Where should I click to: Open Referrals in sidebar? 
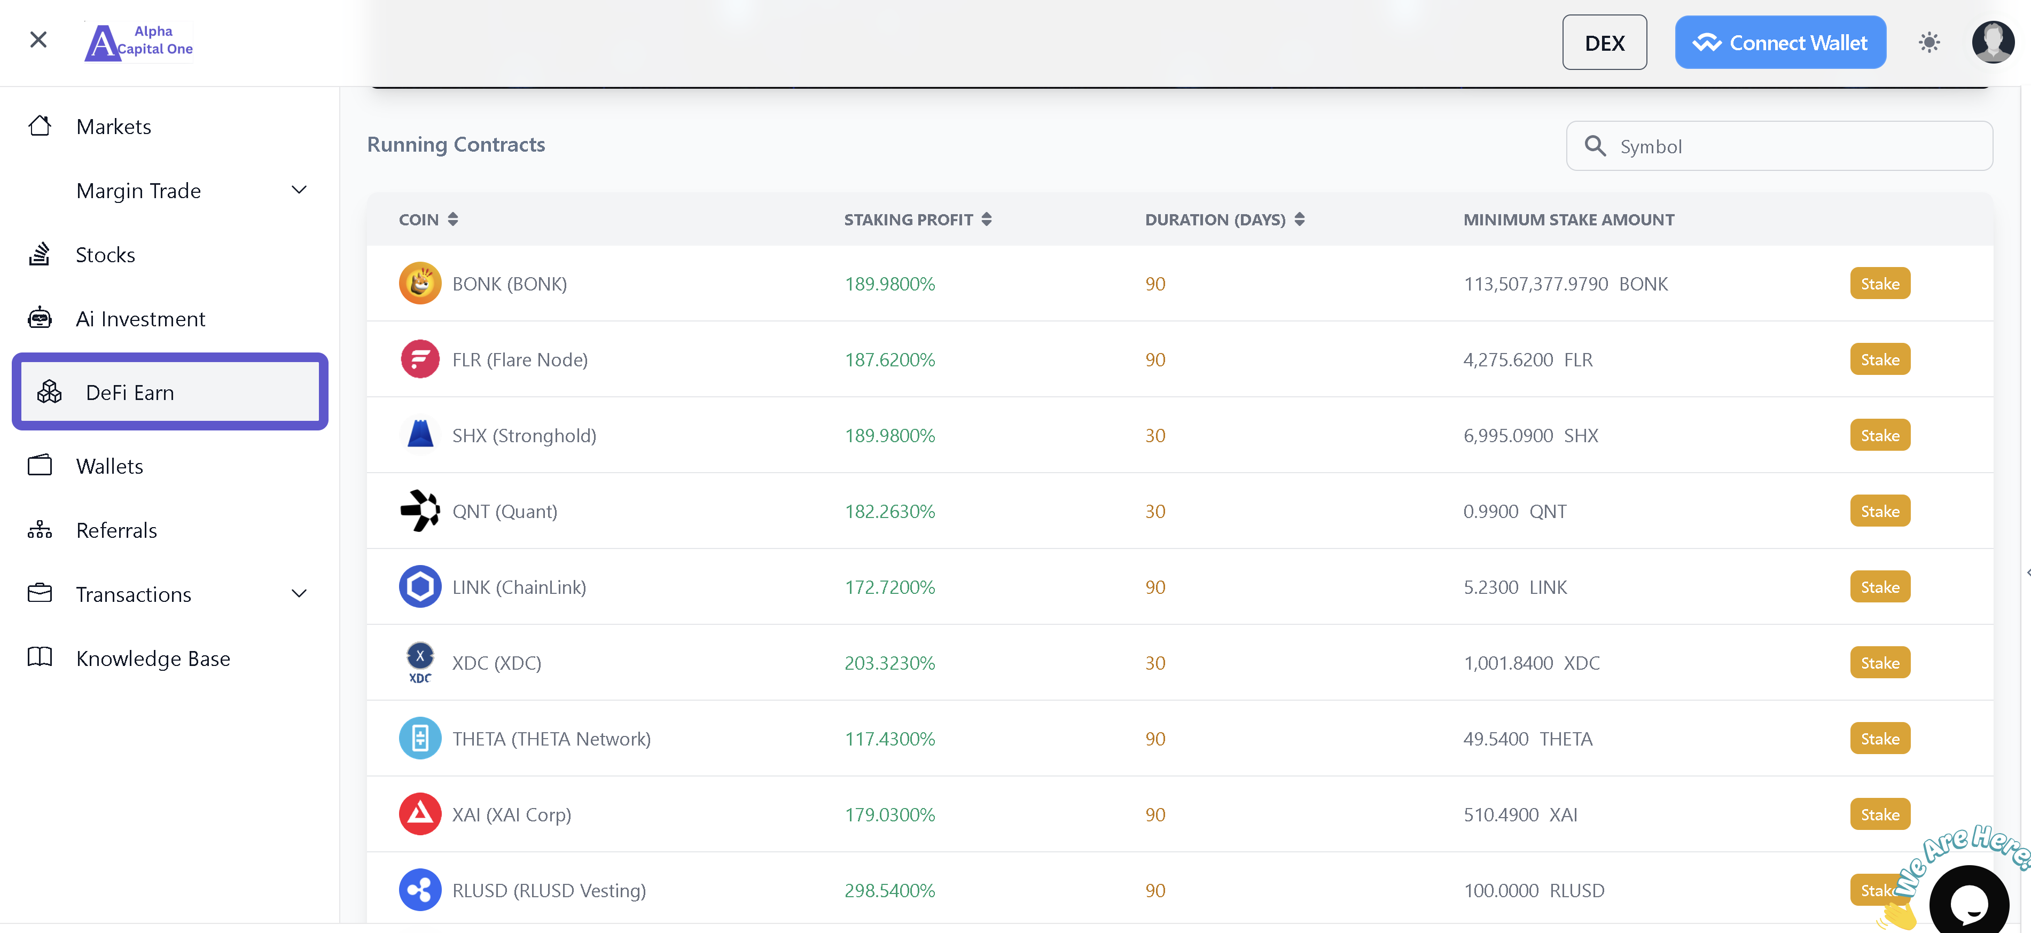point(116,530)
